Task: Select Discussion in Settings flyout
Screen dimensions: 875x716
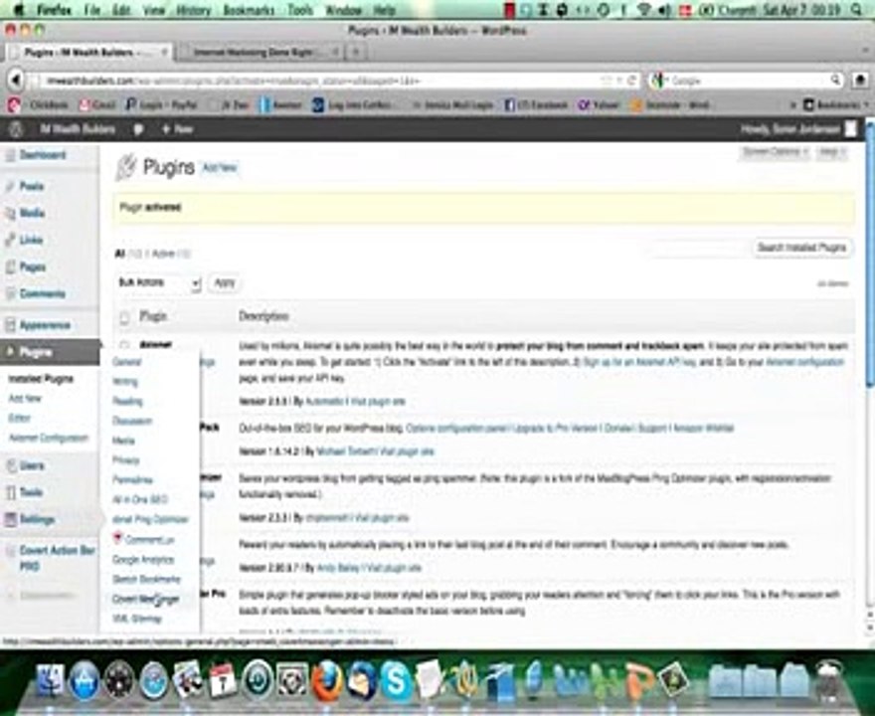Action: [132, 421]
